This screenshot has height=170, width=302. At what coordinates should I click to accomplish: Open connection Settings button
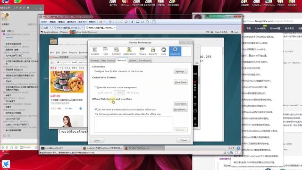click(180, 71)
